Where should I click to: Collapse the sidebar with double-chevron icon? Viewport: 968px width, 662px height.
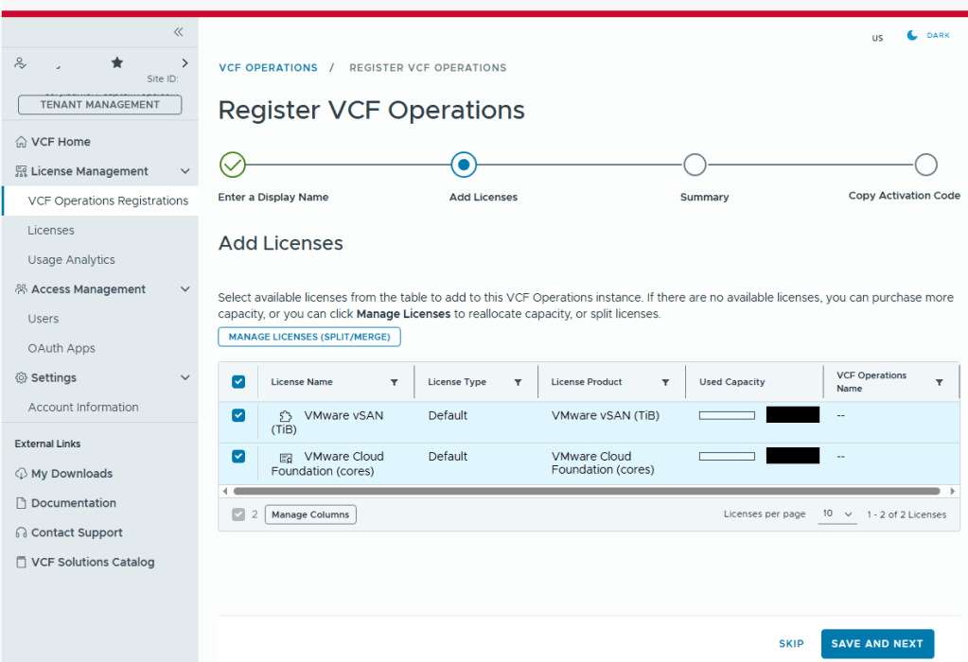pos(178,32)
